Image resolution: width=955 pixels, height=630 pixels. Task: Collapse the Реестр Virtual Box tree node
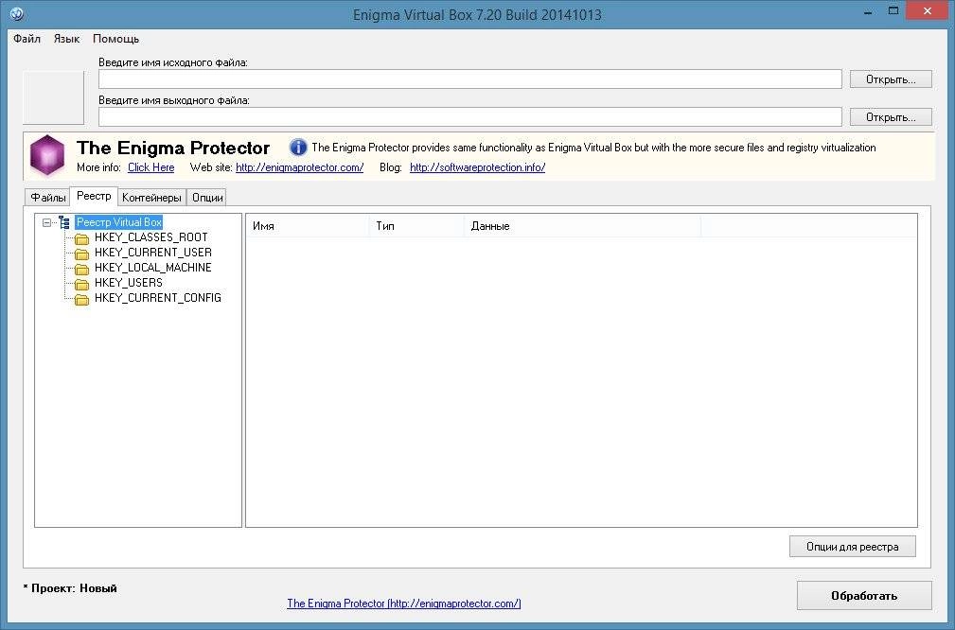(47, 223)
